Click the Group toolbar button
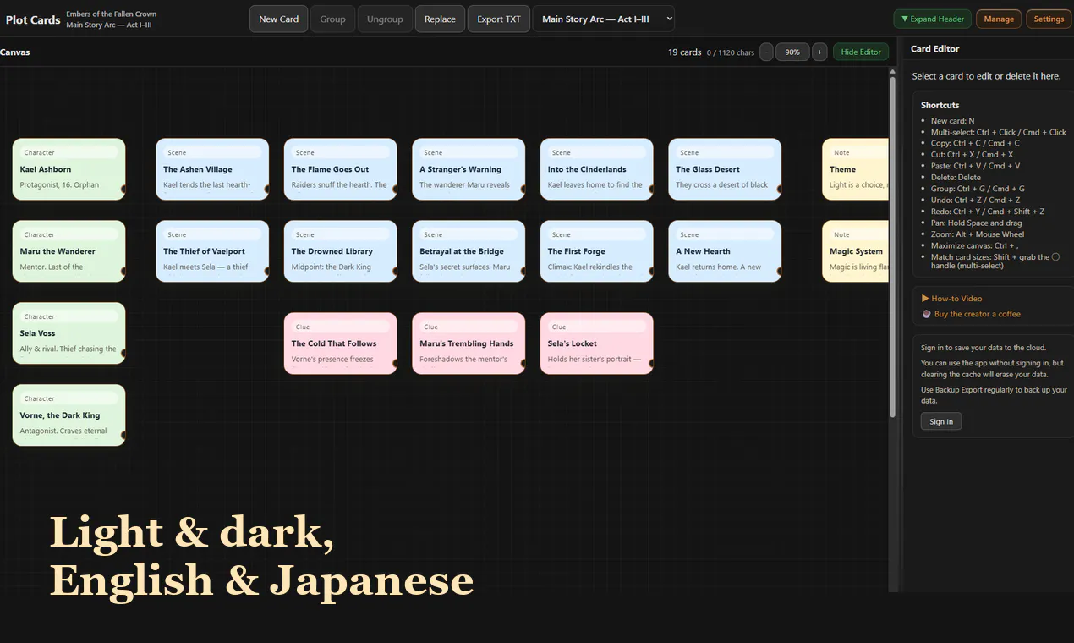 pyautogui.click(x=332, y=19)
